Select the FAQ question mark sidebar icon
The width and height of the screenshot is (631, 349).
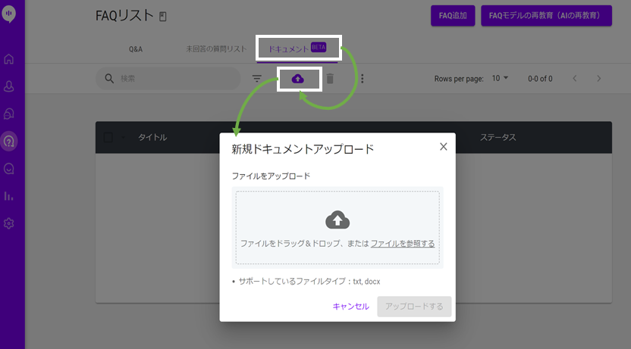(x=9, y=142)
